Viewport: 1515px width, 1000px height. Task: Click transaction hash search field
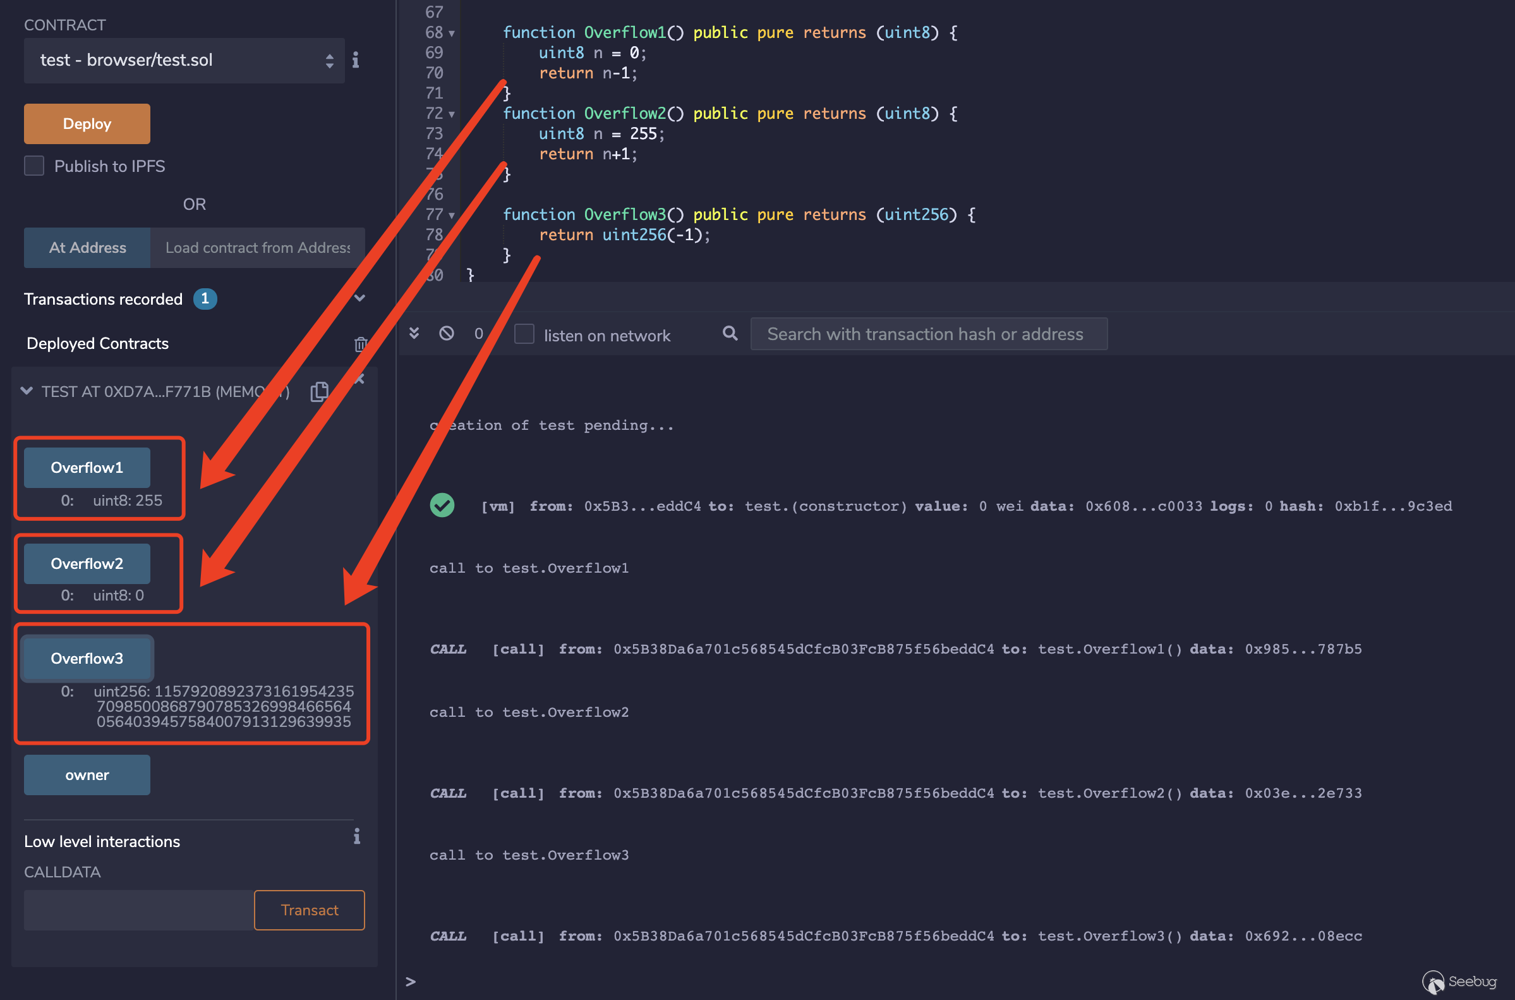(928, 334)
